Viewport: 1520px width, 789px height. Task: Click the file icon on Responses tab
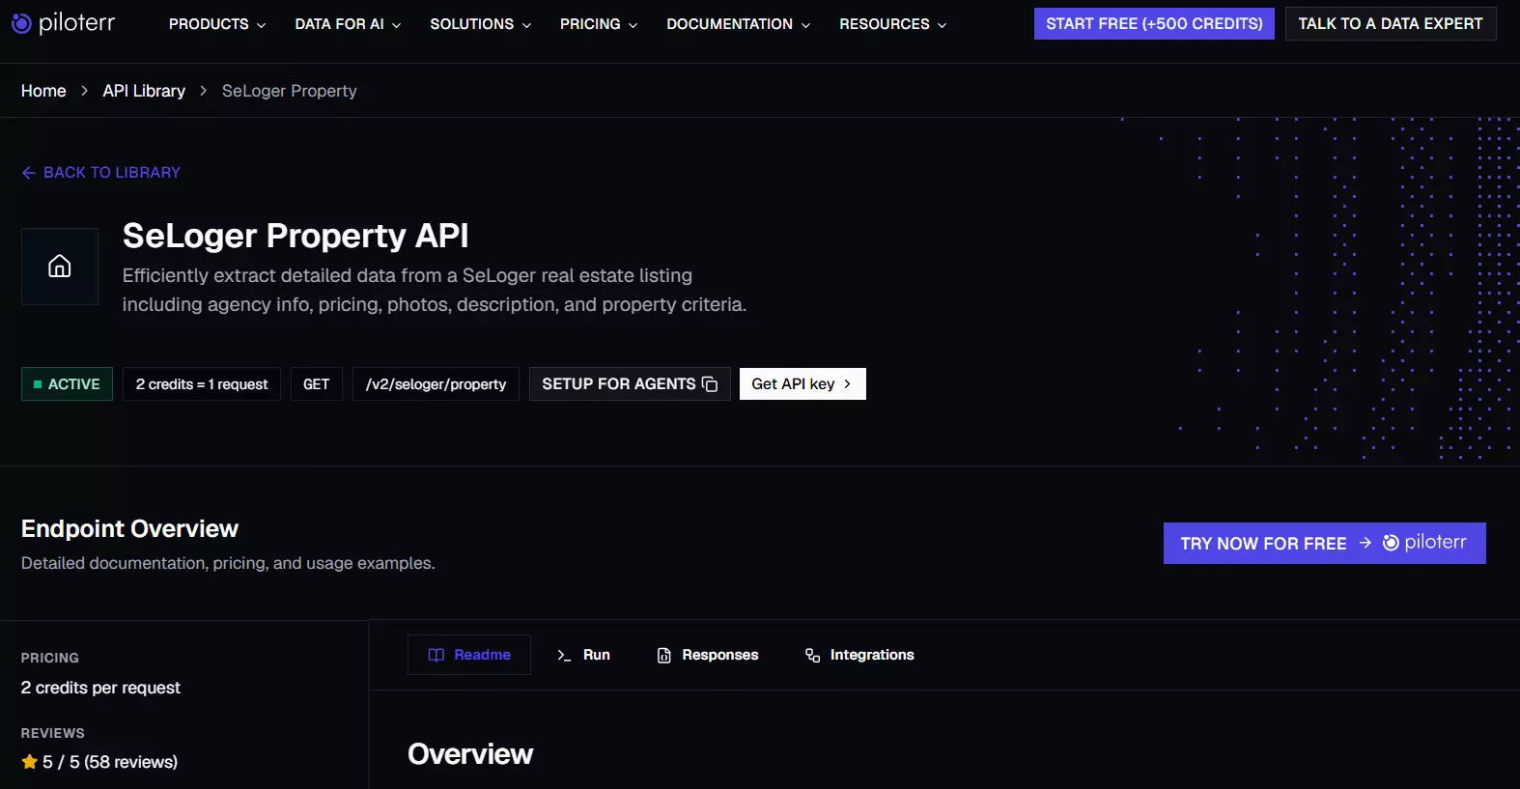coord(664,656)
